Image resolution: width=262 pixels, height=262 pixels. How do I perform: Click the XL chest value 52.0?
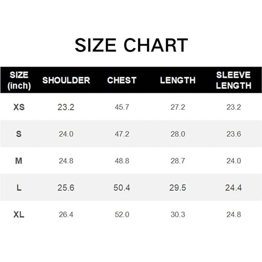pyautogui.click(x=122, y=215)
